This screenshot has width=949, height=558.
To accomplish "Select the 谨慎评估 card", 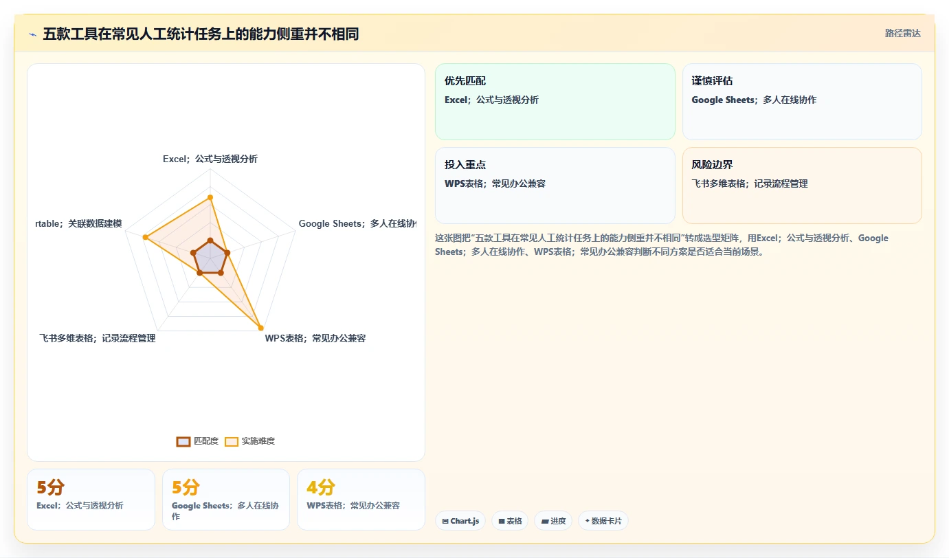I will point(802,102).
